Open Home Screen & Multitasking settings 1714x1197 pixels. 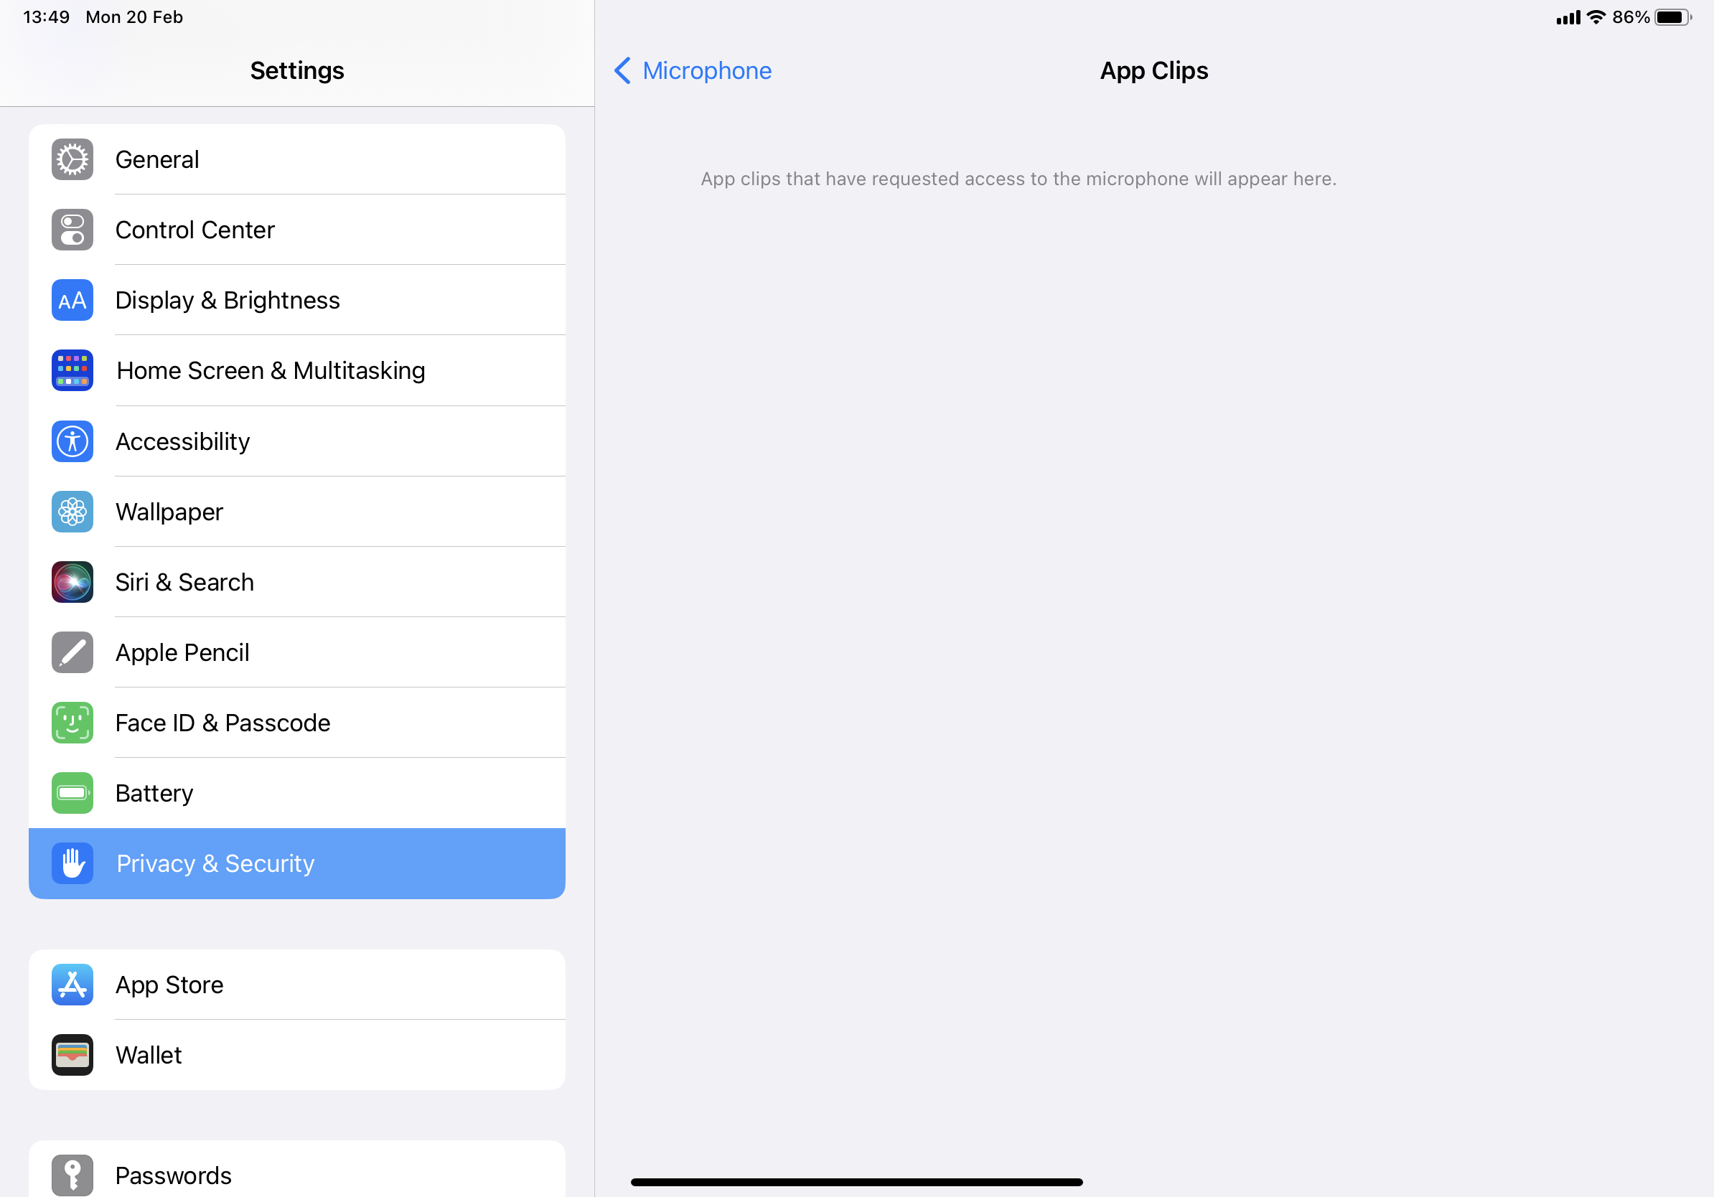[x=271, y=371]
